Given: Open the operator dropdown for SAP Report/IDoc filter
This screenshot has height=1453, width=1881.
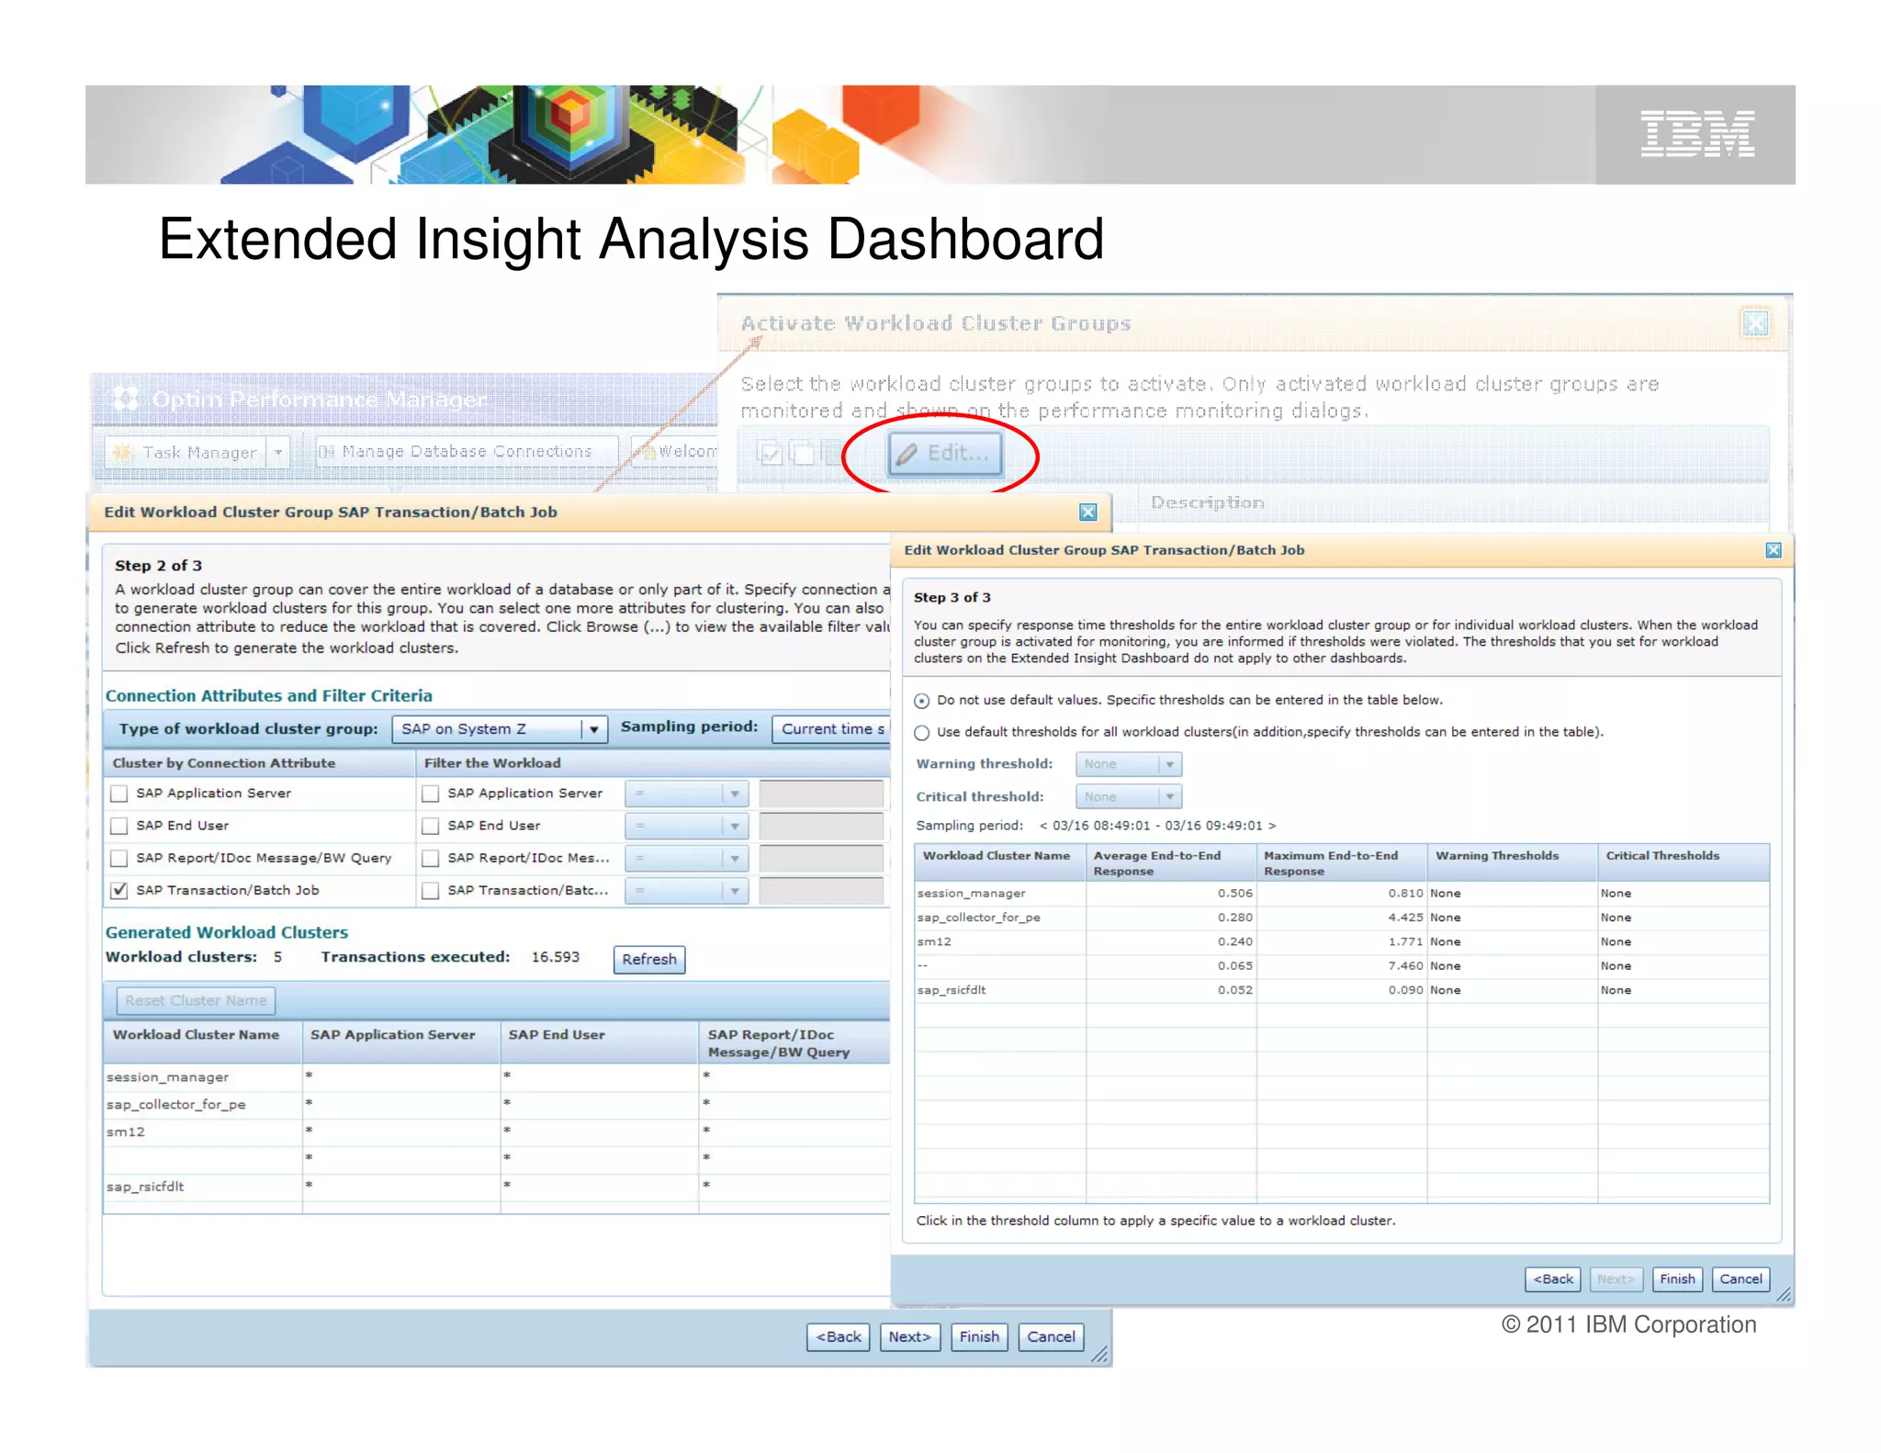Looking at the screenshot, I should (x=686, y=858).
